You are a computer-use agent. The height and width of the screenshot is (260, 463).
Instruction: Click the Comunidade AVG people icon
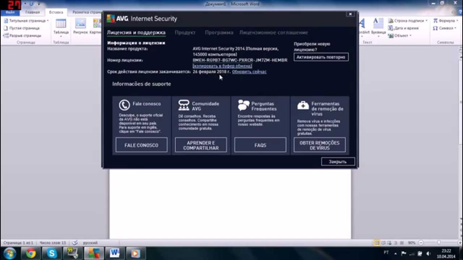[184, 105]
